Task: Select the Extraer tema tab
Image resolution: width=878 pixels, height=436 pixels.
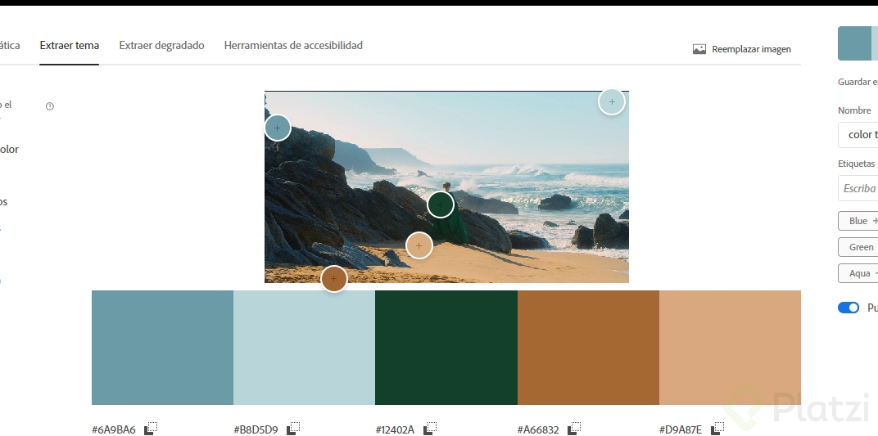Action: click(x=70, y=46)
